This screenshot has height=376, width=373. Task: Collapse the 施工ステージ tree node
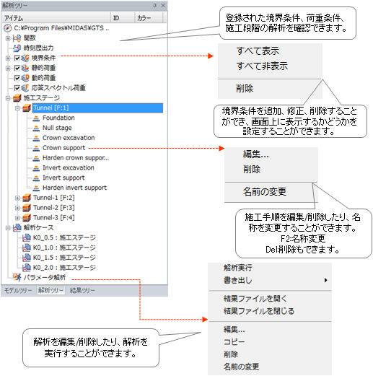[8, 98]
